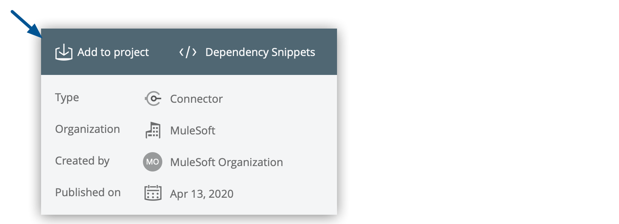Click dark header gap between the two actions

click(x=164, y=52)
